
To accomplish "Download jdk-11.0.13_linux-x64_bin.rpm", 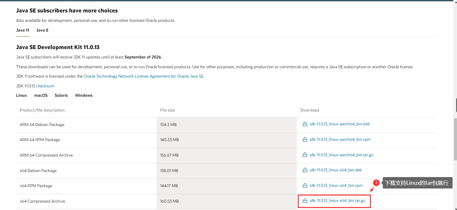I will [x=336, y=185].
